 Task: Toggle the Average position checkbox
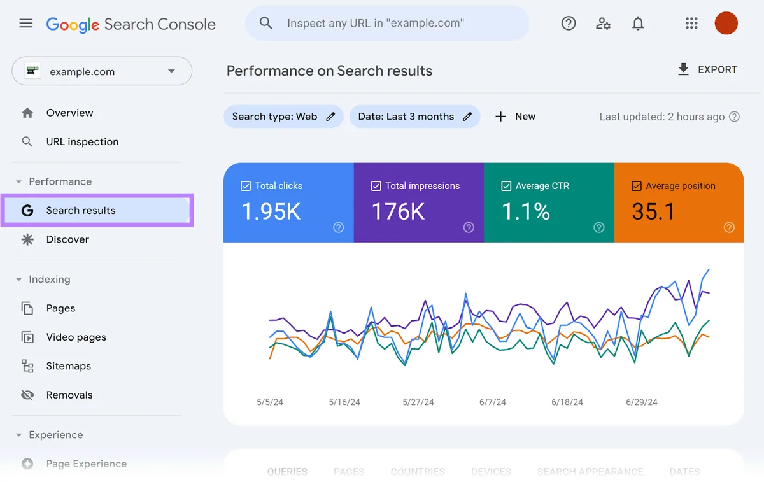[636, 186]
